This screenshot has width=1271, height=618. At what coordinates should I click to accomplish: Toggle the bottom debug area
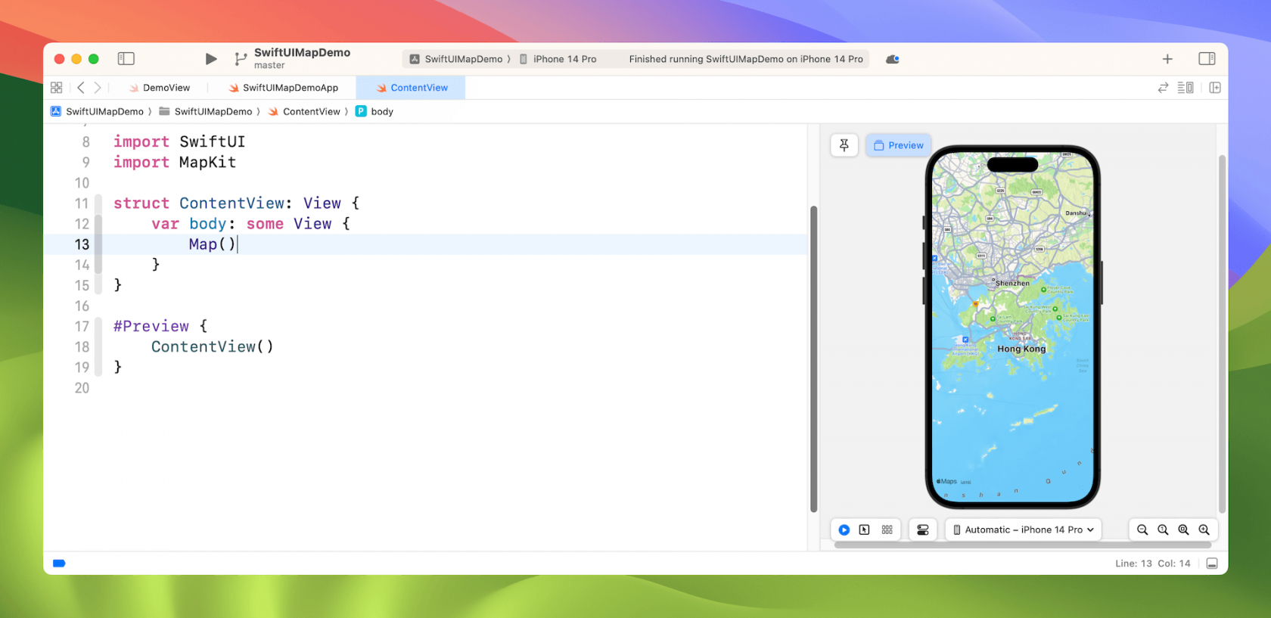coord(1212,564)
